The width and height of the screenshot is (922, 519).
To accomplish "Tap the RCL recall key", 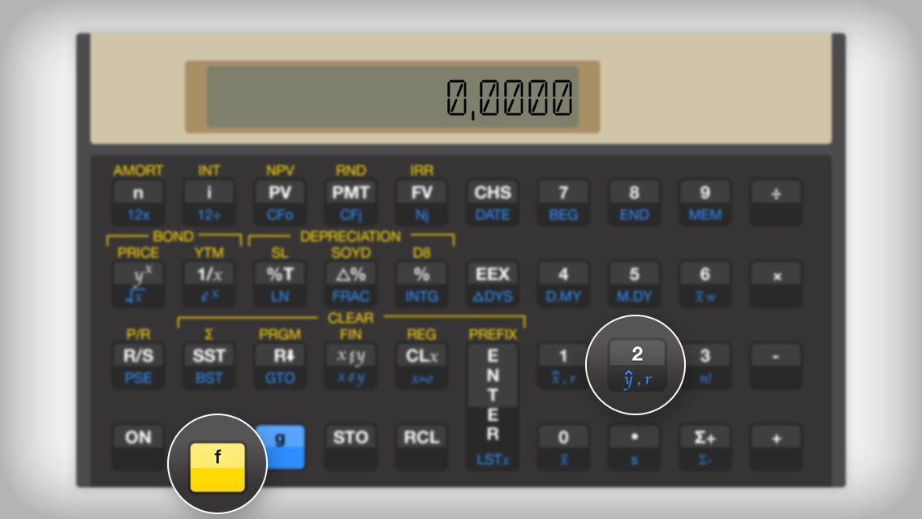I will pyautogui.click(x=421, y=444).
